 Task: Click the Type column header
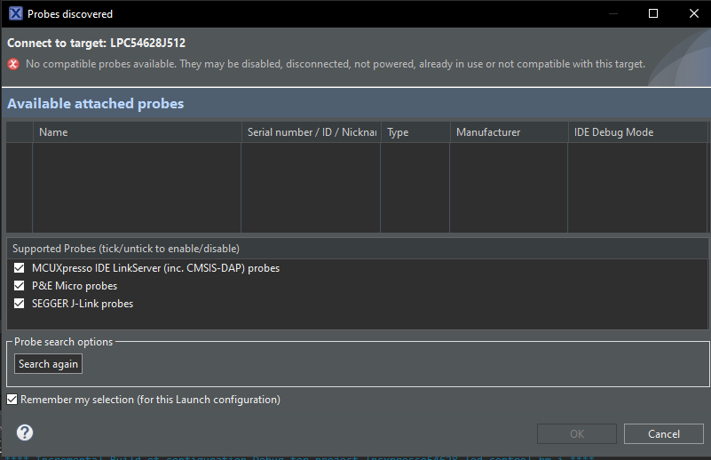point(415,132)
